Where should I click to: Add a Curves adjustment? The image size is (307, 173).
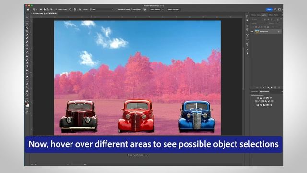(x=264, y=98)
